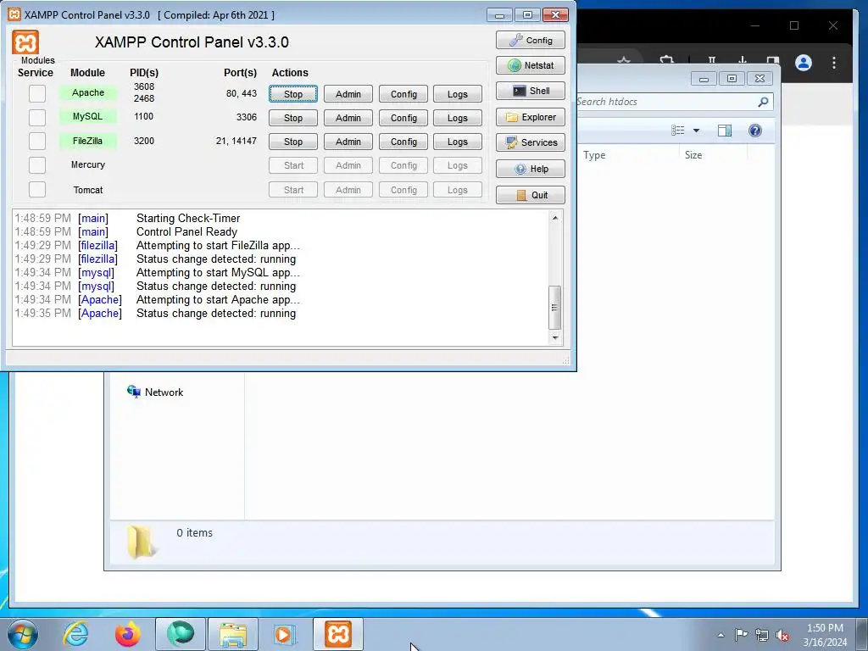Open Apache Admin page
Viewport: 868px width, 651px height.
click(348, 94)
